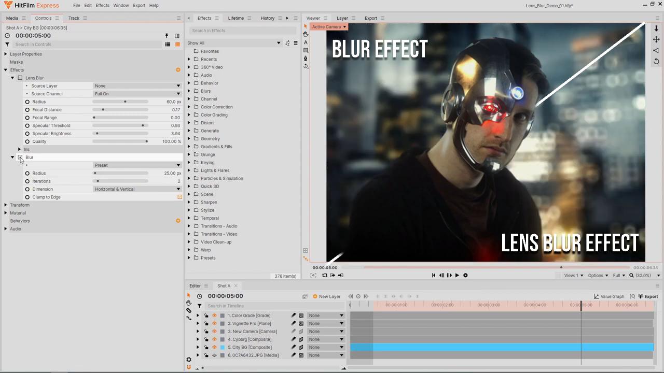Add a behavior using orange plus beside Behaviors

click(x=178, y=221)
